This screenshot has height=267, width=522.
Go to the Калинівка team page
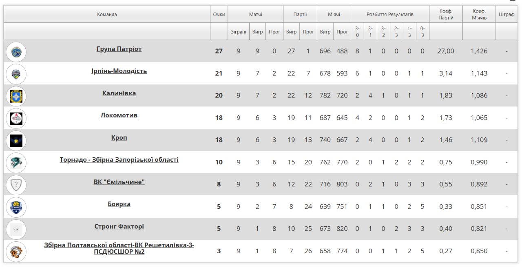tap(119, 93)
